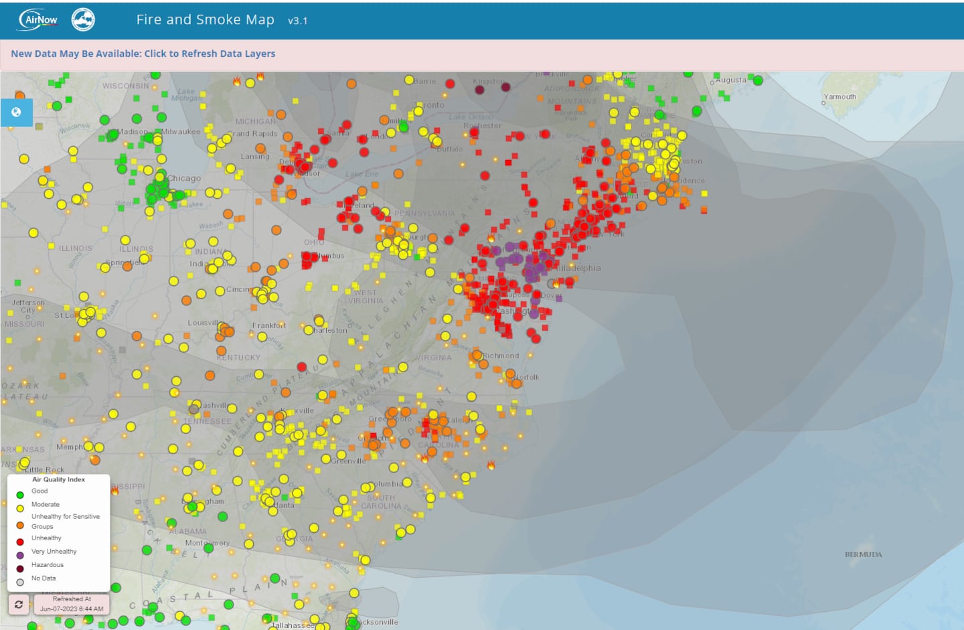Viewport: 964px width, 630px height.
Task: Click the circular agency seal beside AirNow
Action: pyautogui.click(x=83, y=19)
